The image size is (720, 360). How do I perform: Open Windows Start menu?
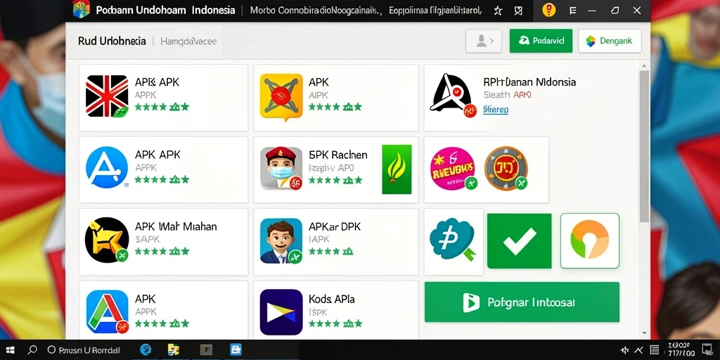10,350
